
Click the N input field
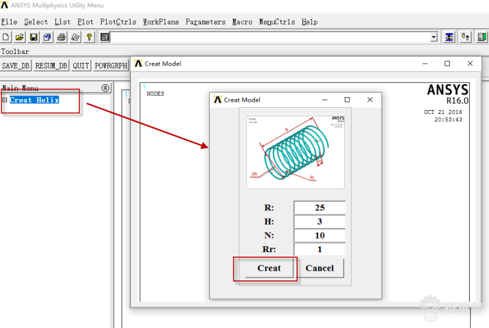tap(319, 235)
